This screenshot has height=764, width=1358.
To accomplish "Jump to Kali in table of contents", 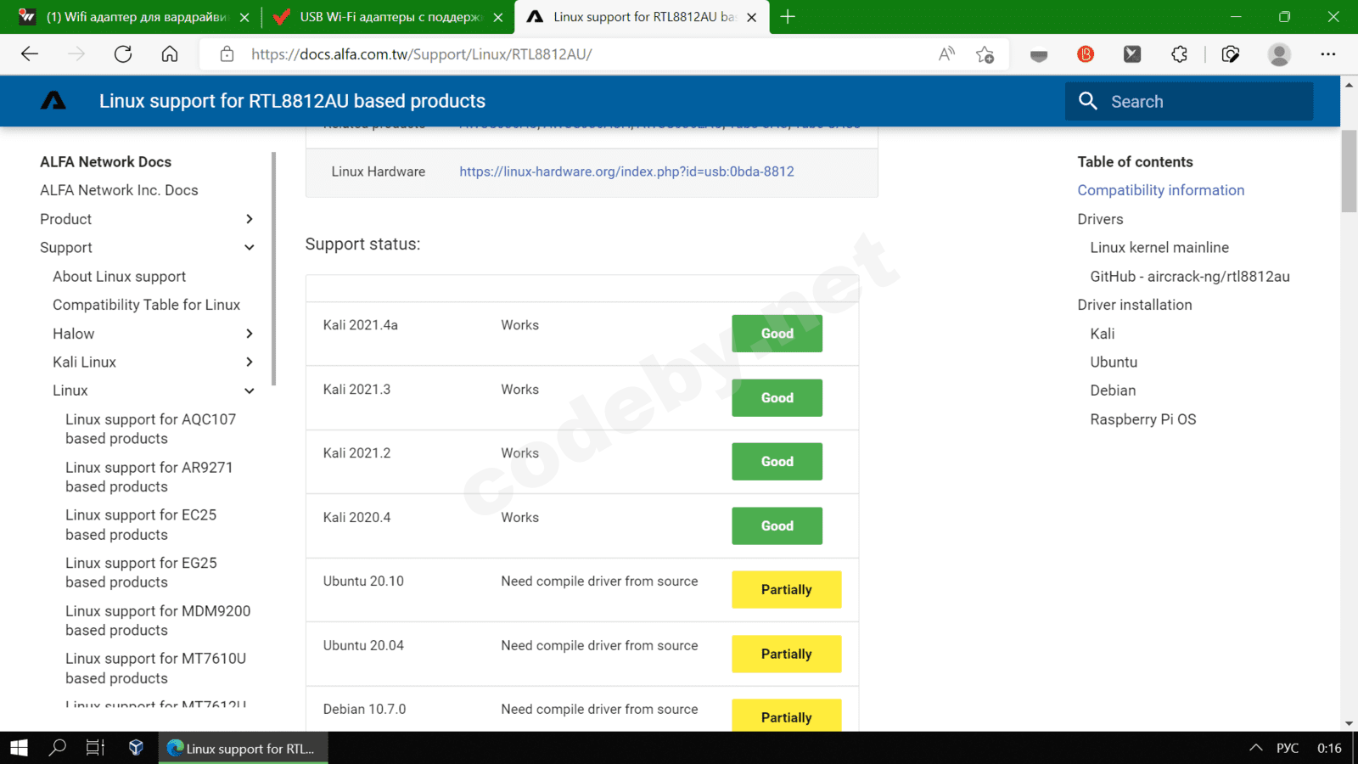I will click(1103, 334).
